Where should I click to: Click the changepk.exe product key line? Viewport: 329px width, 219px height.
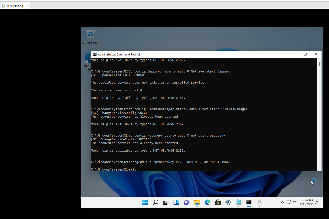click(161, 162)
